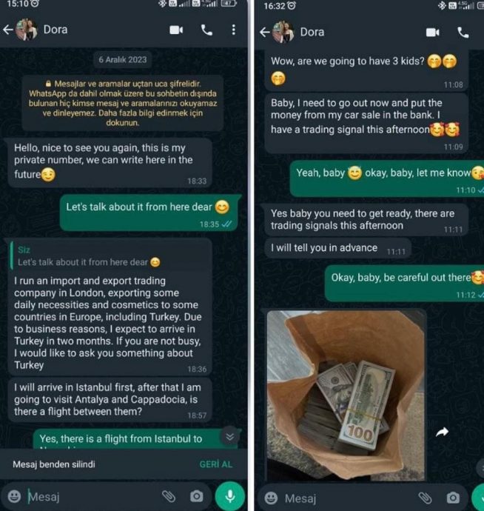This screenshot has height=511, width=484.
Task: Start a video call in left chat
Action: tap(176, 30)
